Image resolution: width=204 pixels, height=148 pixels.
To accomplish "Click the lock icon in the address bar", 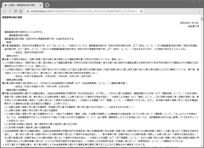I will tap(28, 11).
